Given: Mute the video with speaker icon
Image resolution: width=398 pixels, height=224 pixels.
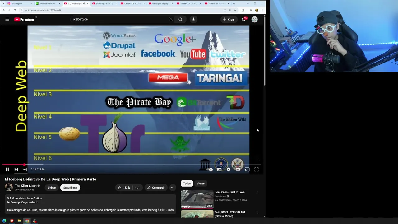Looking at the screenshot, I should [25, 170].
